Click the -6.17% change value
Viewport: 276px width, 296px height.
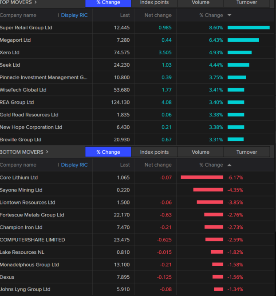(235, 177)
